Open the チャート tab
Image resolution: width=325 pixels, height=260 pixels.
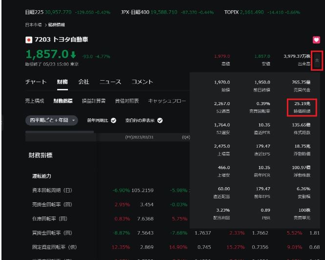point(36,82)
